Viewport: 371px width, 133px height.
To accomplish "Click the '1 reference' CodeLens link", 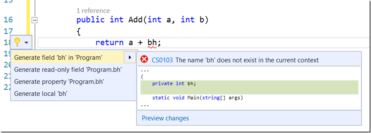I will pyautogui.click(x=93, y=11).
